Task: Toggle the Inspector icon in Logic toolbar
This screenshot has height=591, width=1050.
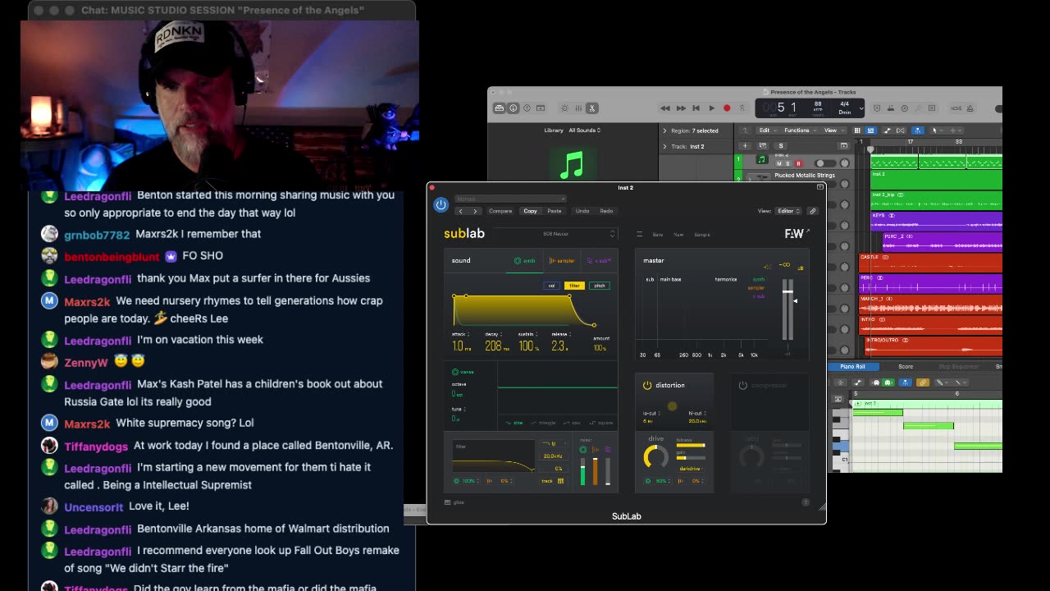Action: point(513,108)
